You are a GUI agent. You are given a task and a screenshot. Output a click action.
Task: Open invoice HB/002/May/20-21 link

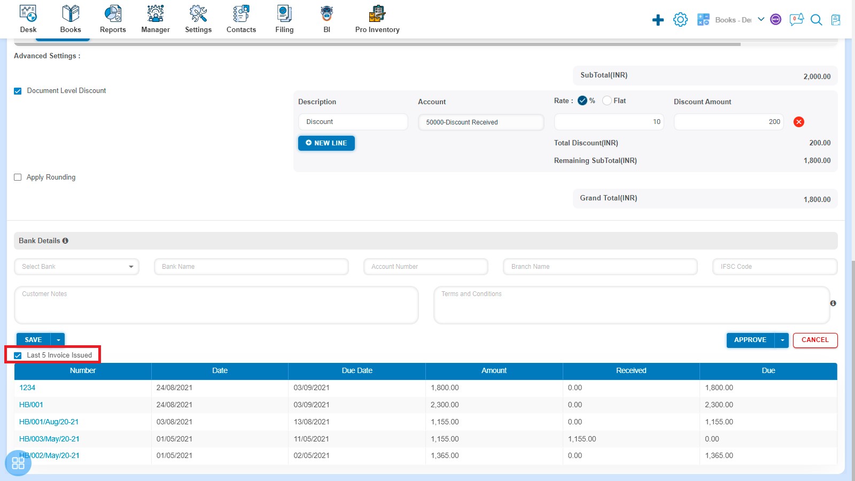tap(49, 455)
